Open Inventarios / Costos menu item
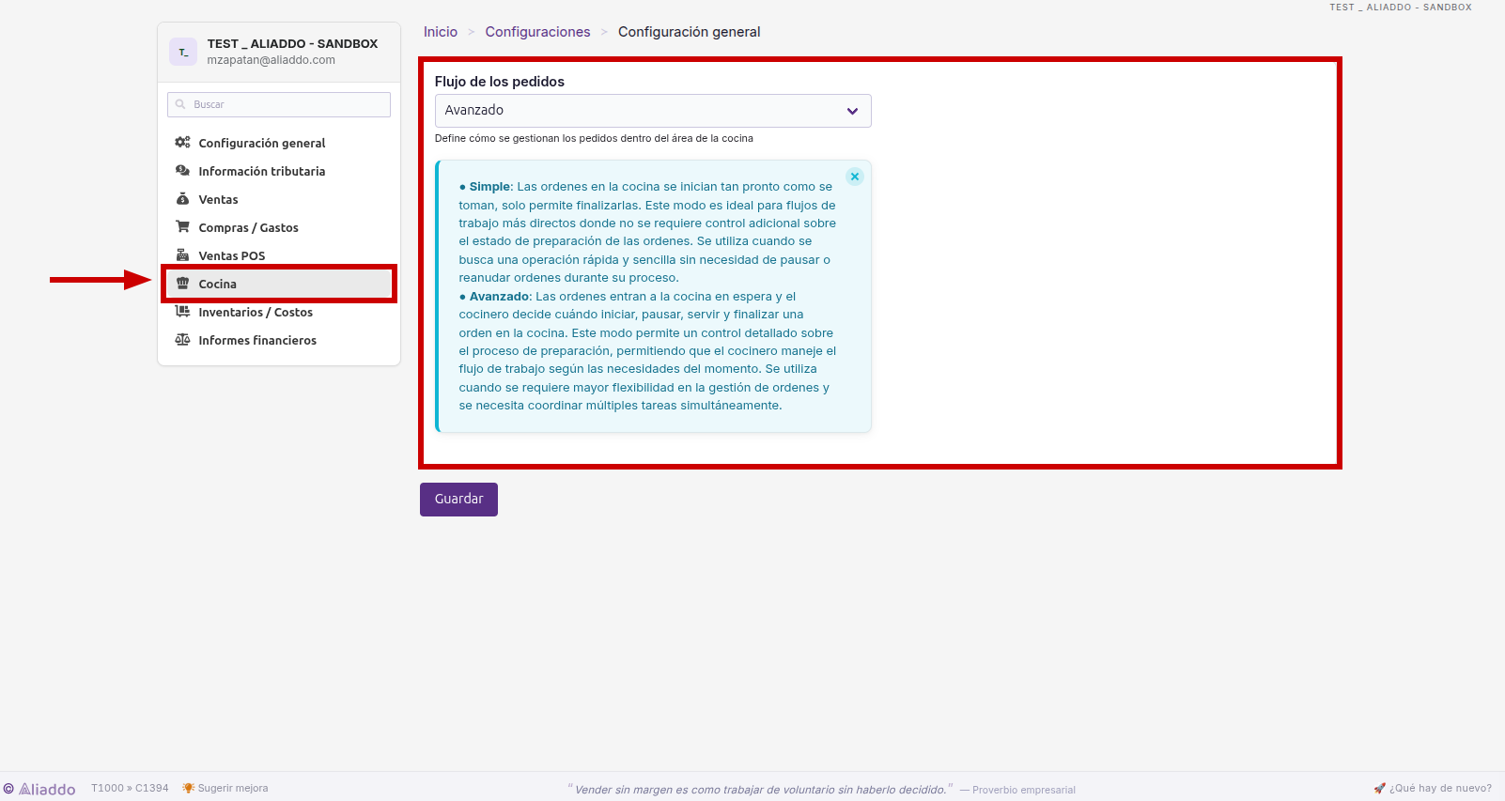 279,312
